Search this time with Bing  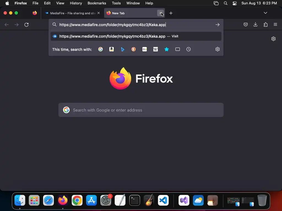coord(123,49)
